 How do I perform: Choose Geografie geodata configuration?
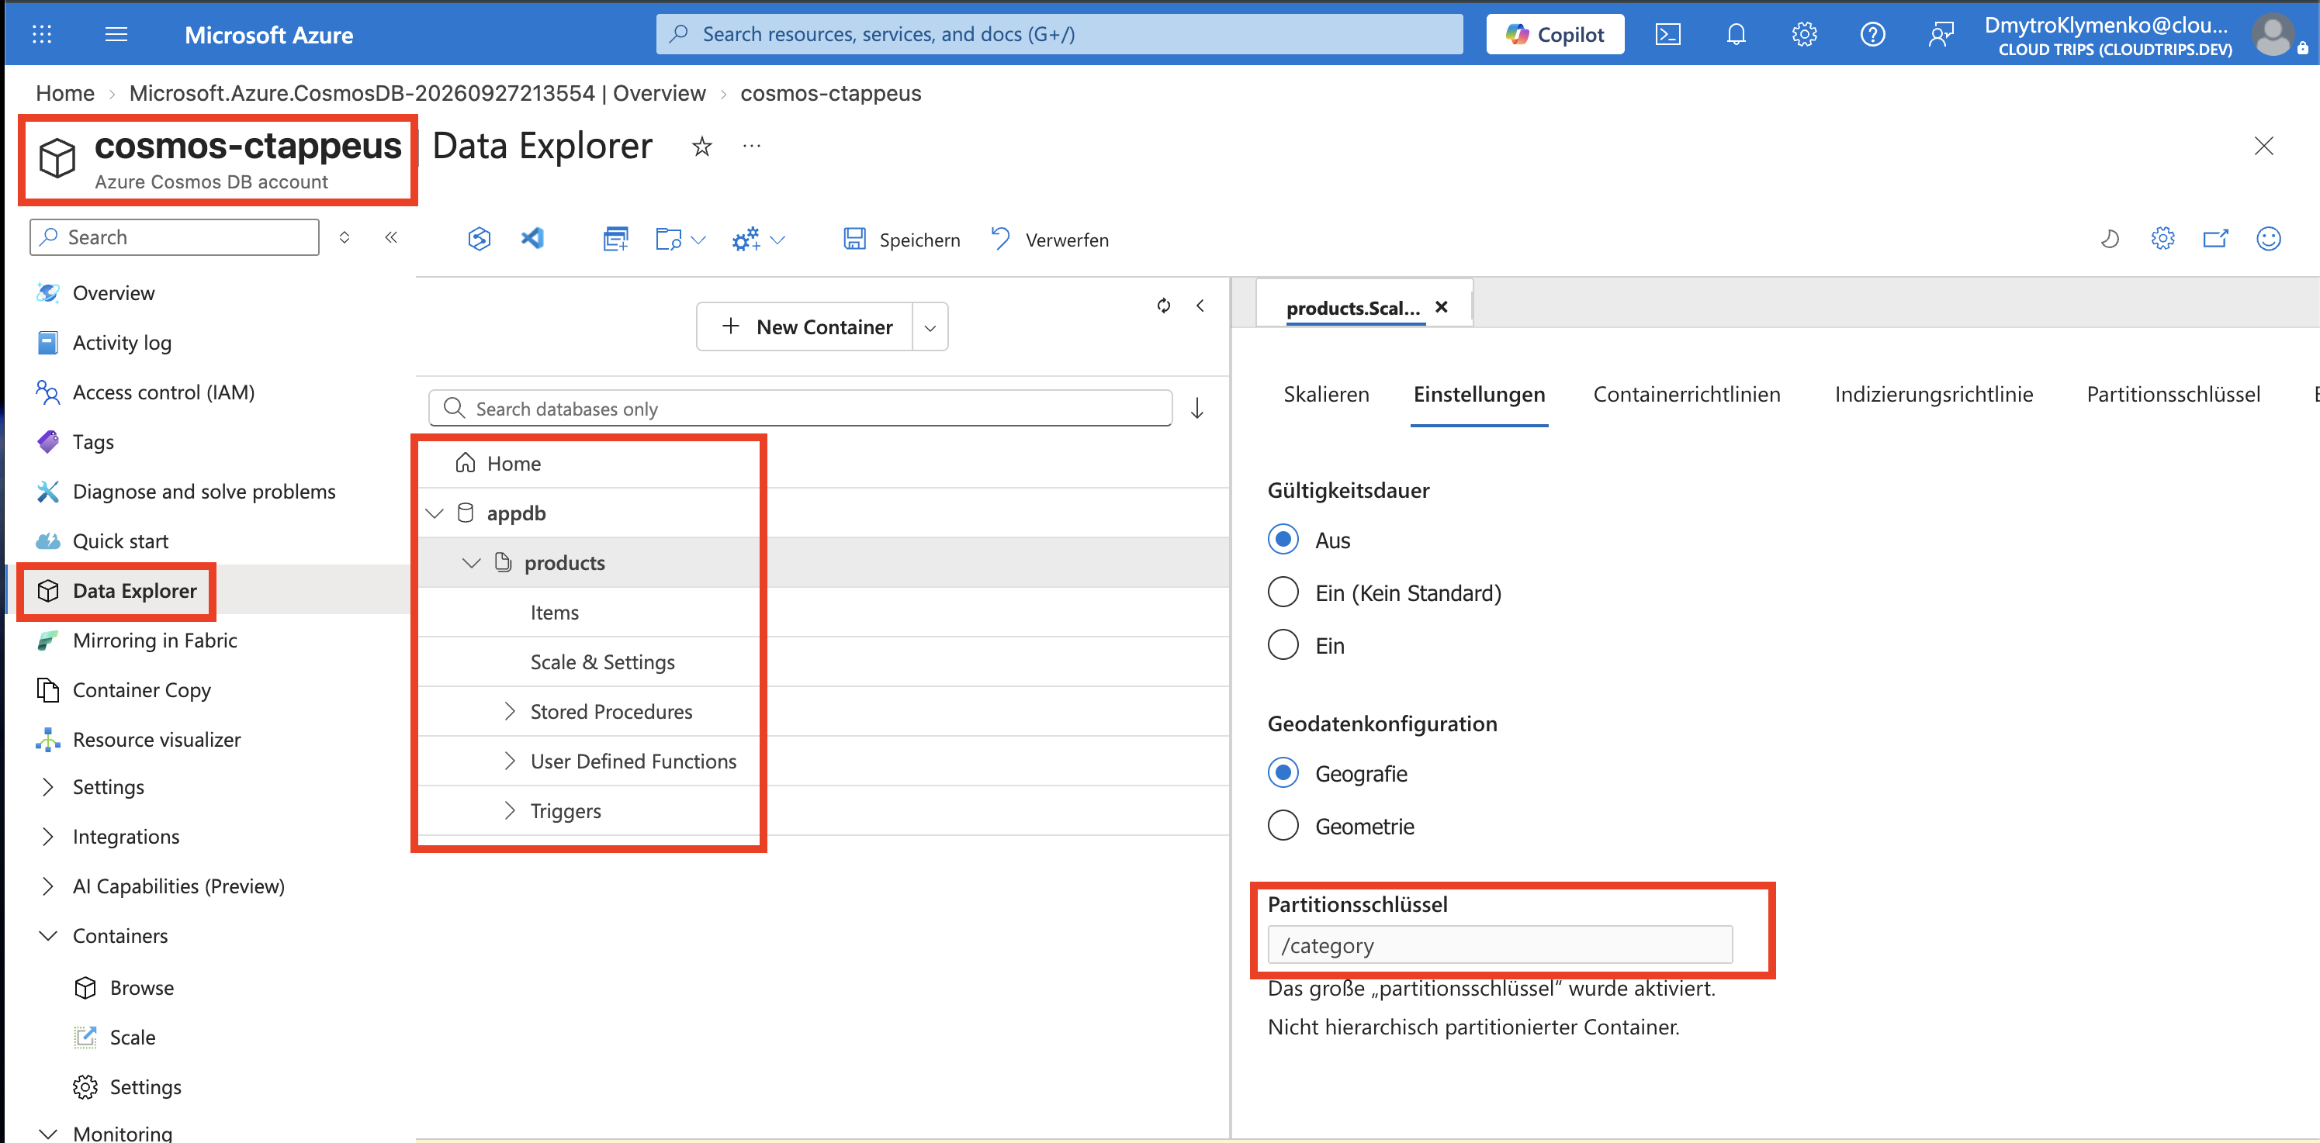click(x=1283, y=772)
